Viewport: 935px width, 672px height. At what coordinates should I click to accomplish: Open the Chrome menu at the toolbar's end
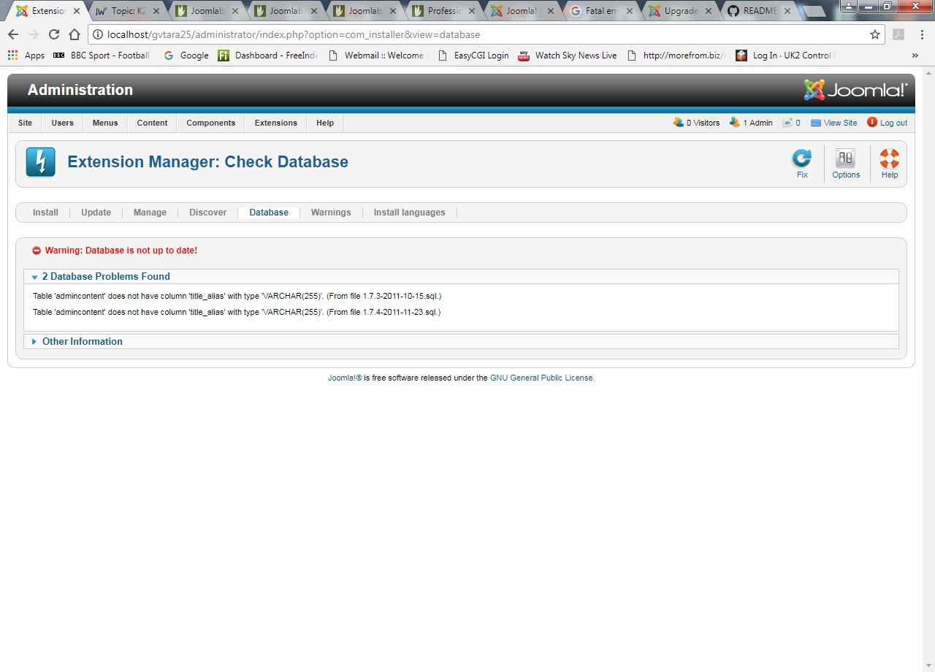click(921, 34)
